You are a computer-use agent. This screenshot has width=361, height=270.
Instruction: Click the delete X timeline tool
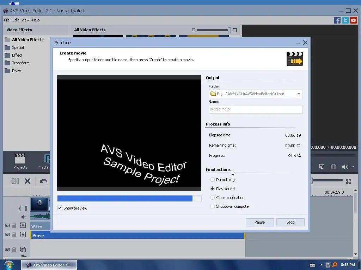tap(27, 181)
